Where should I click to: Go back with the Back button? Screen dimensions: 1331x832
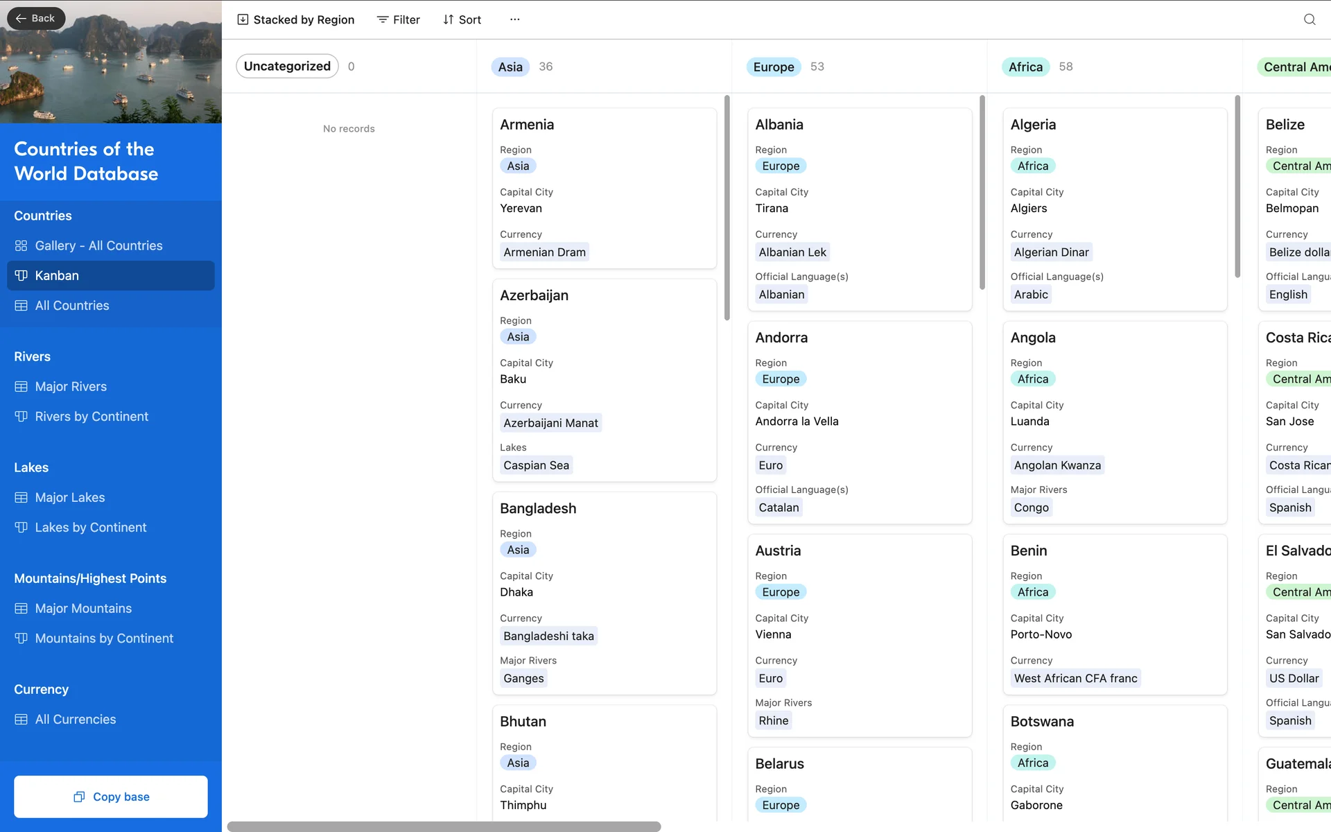click(x=36, y=18)
